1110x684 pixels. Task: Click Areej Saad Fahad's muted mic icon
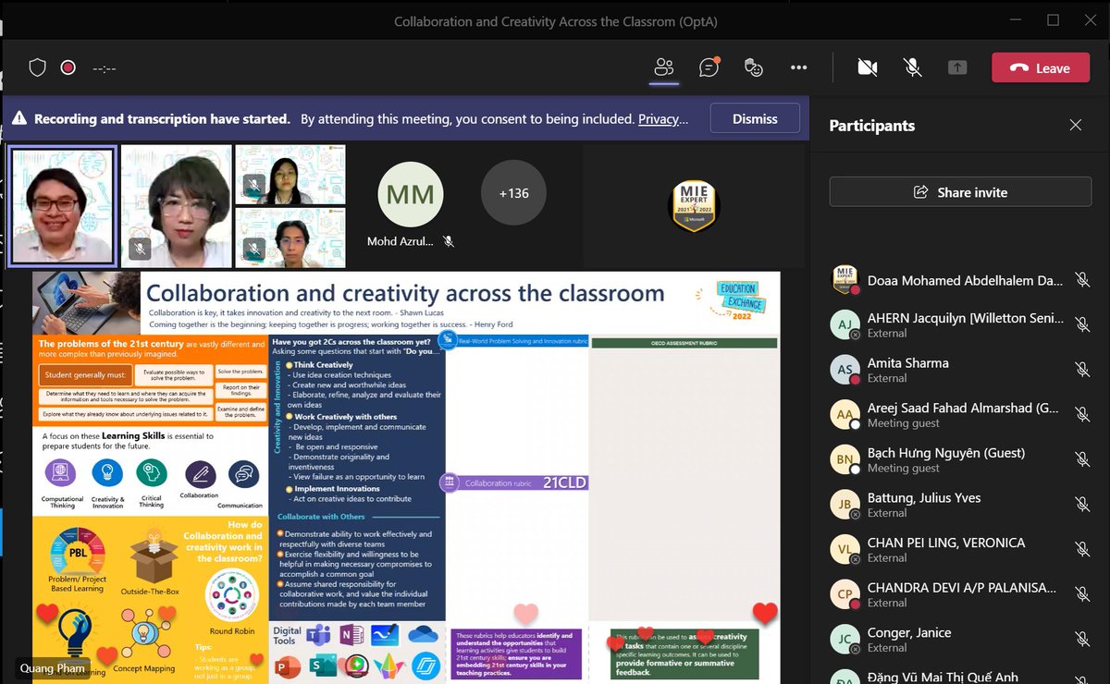click(x=1081, y=415)
